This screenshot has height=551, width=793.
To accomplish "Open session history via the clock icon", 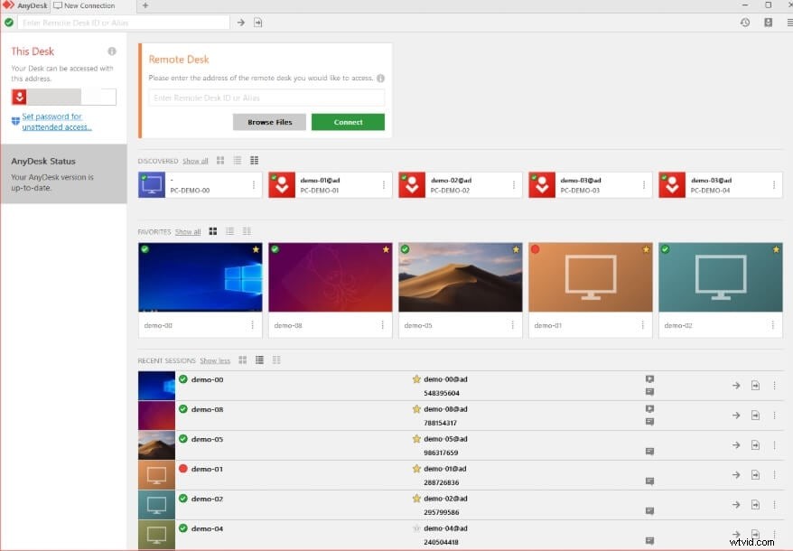I will tap(745, 23).
